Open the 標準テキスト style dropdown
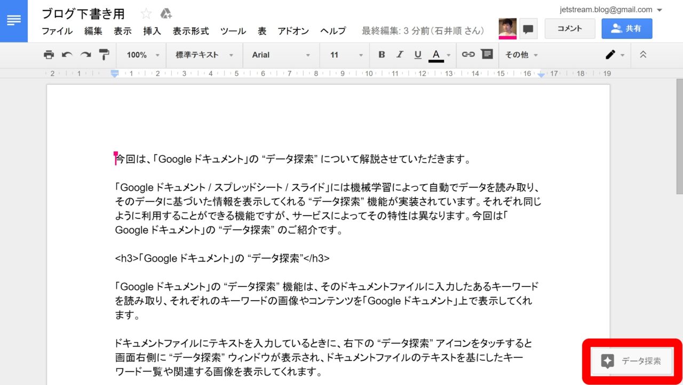 [x=204, y=55]
